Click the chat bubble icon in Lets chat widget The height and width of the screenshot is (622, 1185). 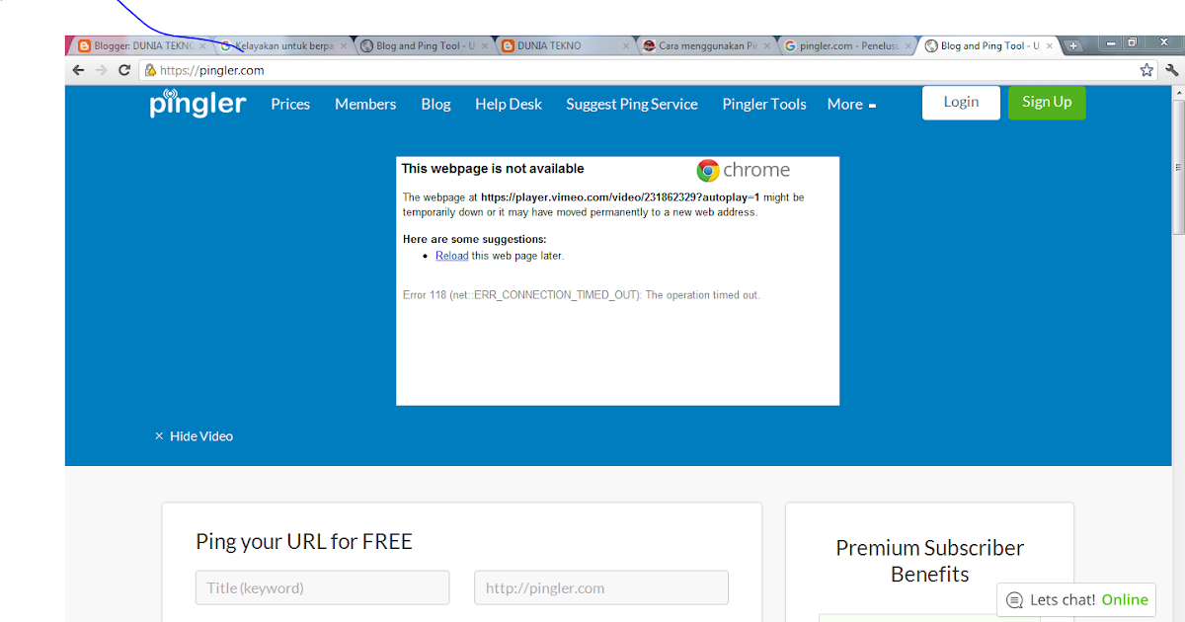[1014, 599]
